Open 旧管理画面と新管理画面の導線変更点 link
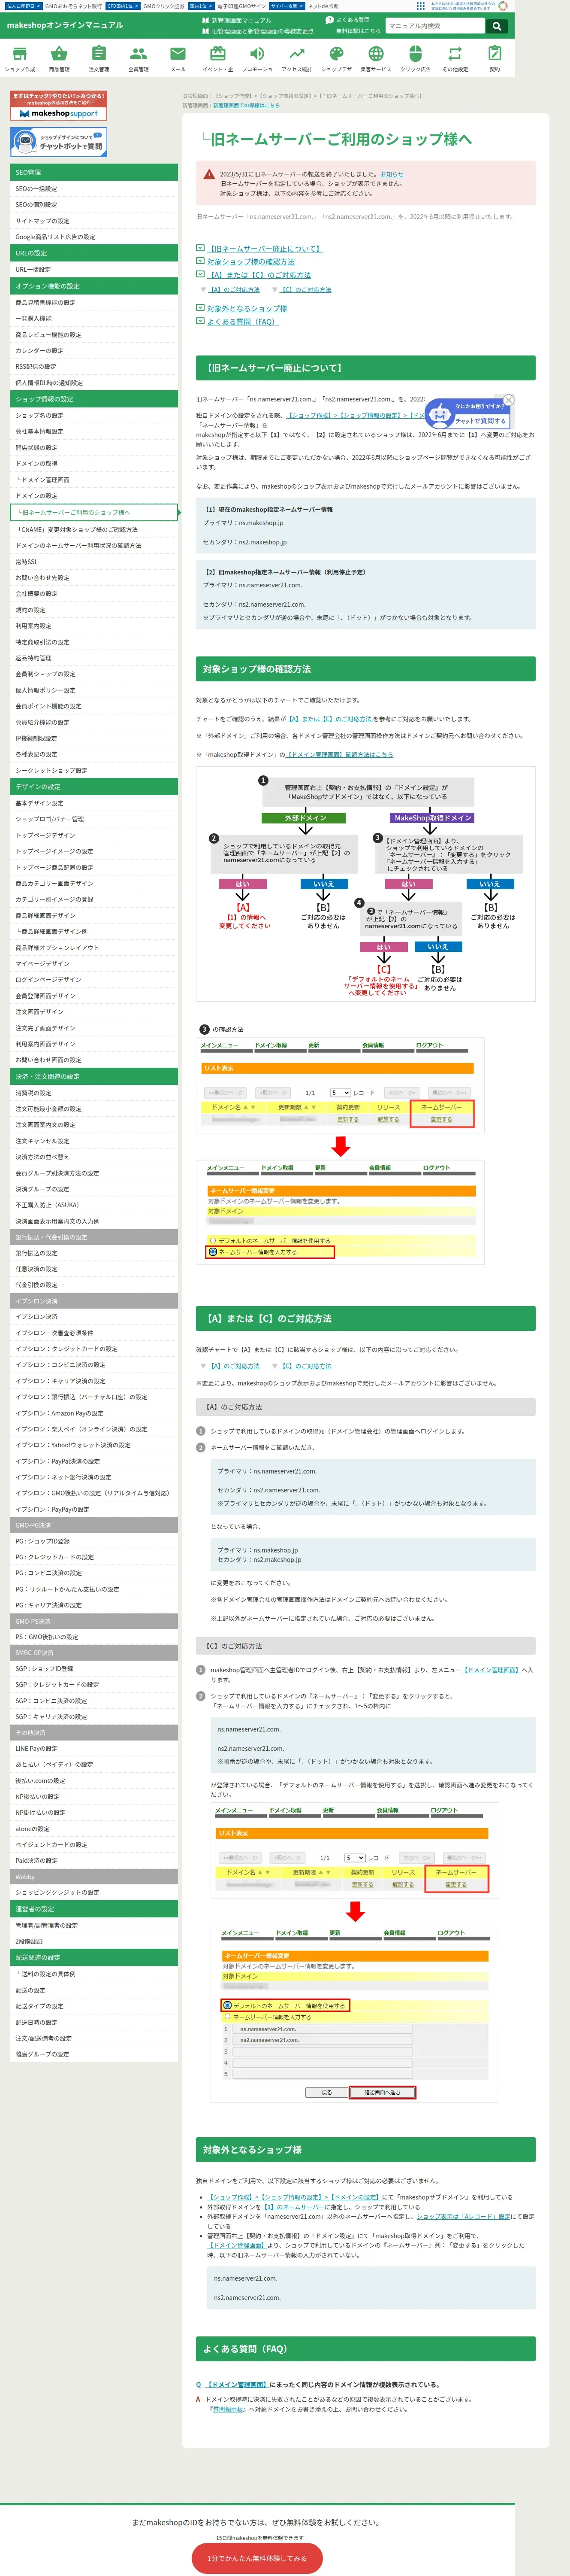The width and height of the screenshot is (570, 2576). [256, 31]
